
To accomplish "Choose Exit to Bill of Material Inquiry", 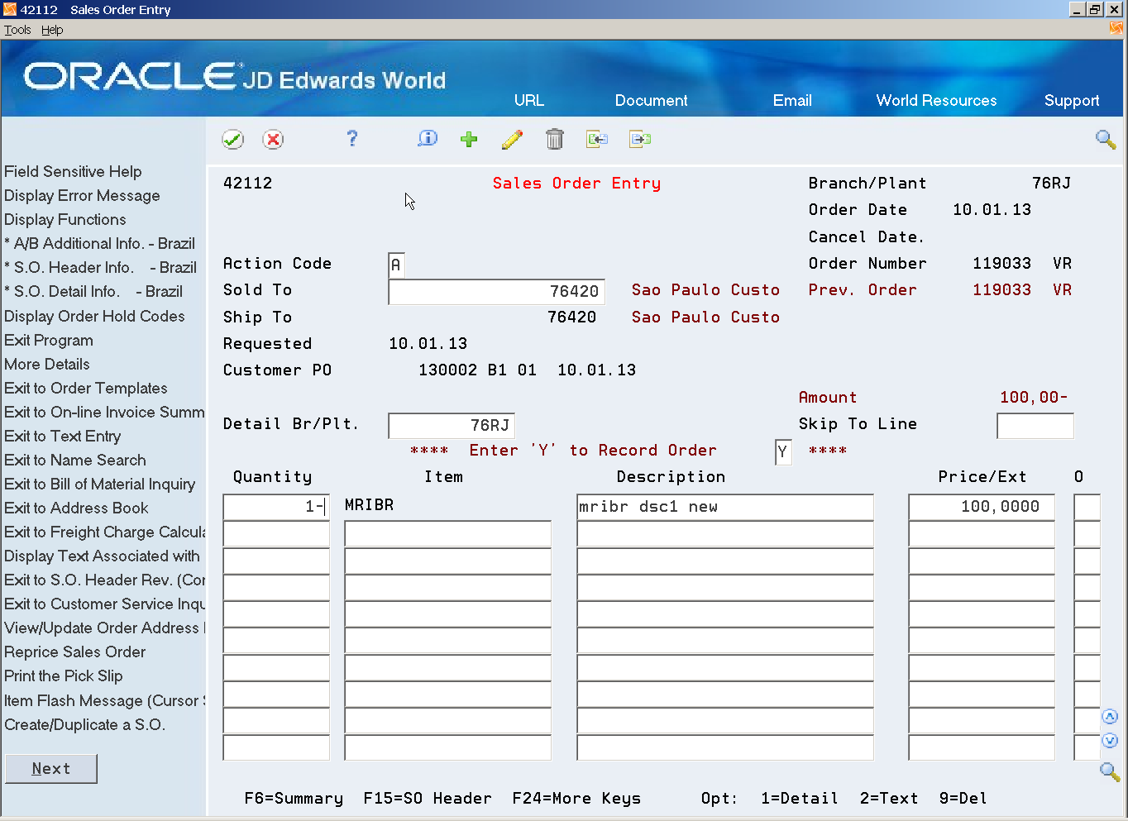I will [x=100, y=484].
